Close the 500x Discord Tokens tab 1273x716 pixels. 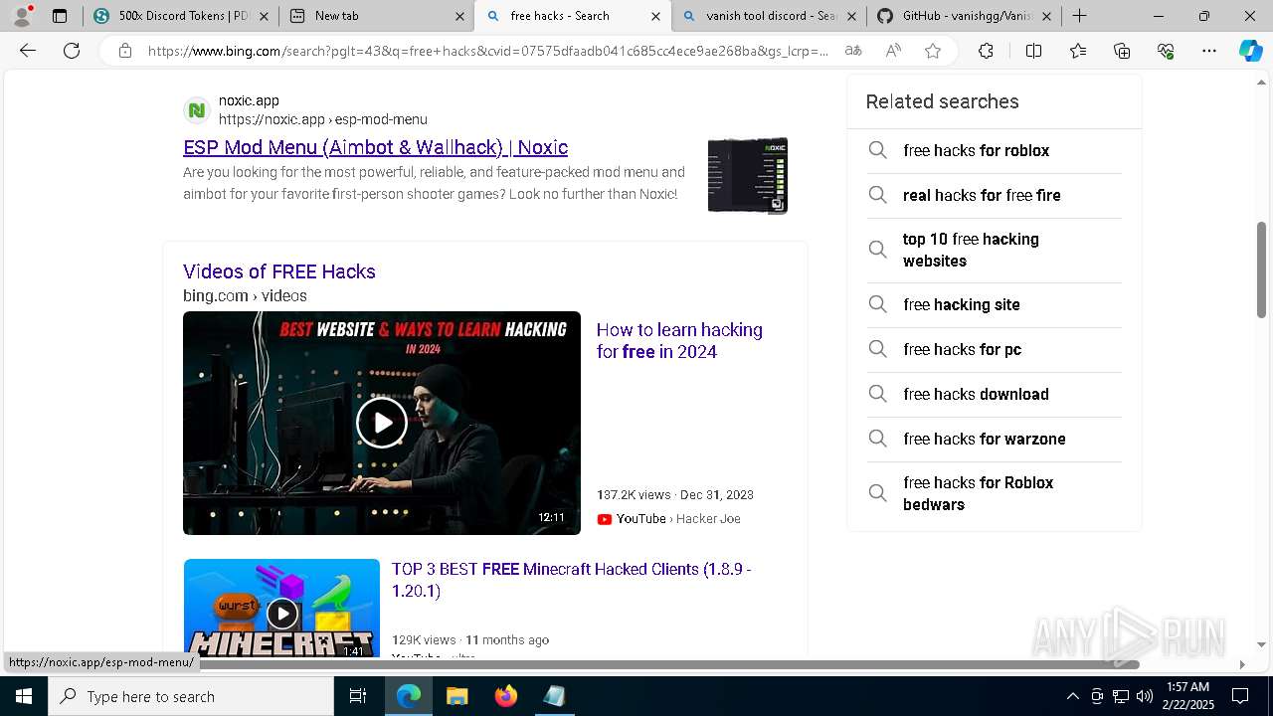point(264,16)
